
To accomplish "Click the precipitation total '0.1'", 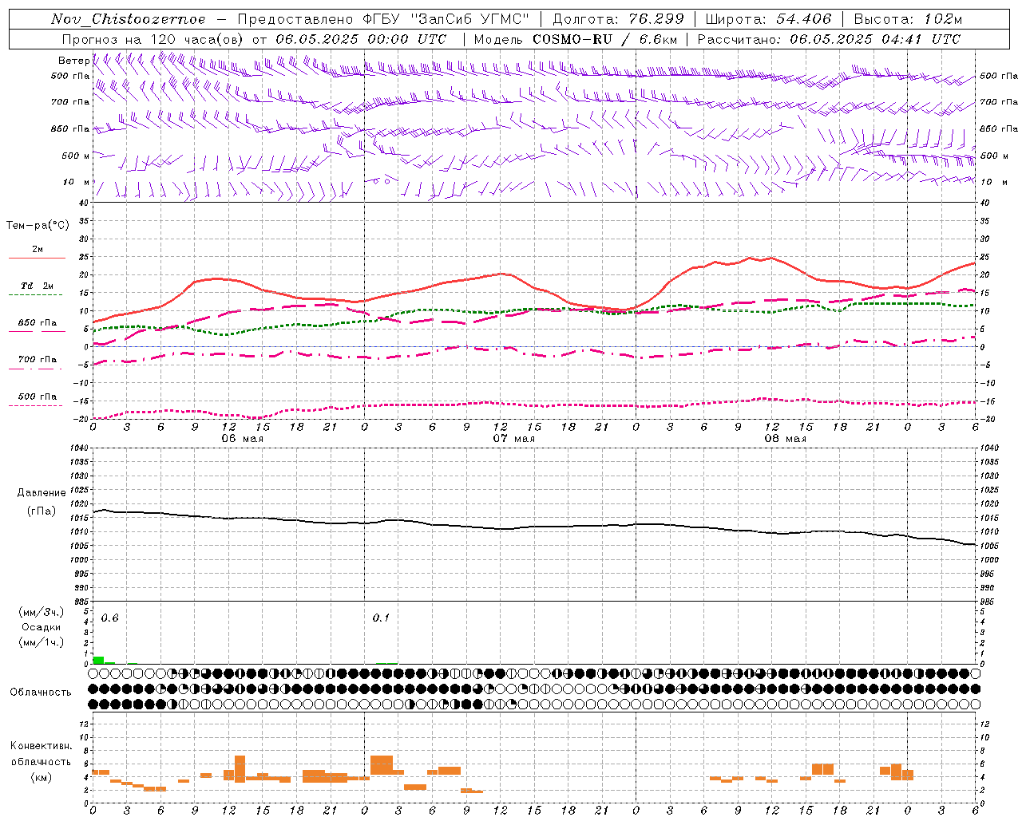I will (381, 618).
